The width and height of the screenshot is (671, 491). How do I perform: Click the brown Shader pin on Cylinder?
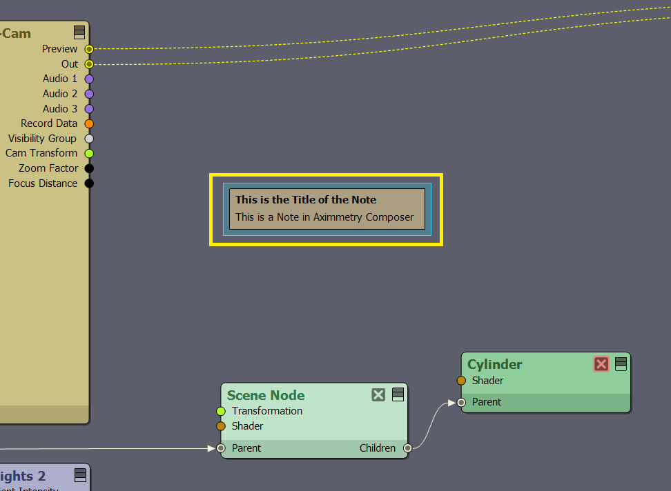point(461,381)
